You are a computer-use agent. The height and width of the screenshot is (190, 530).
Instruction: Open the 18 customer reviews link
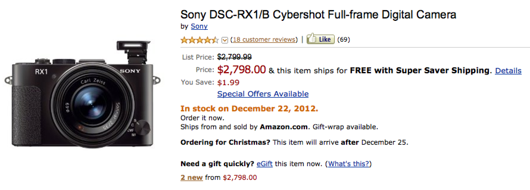point(264,40)
